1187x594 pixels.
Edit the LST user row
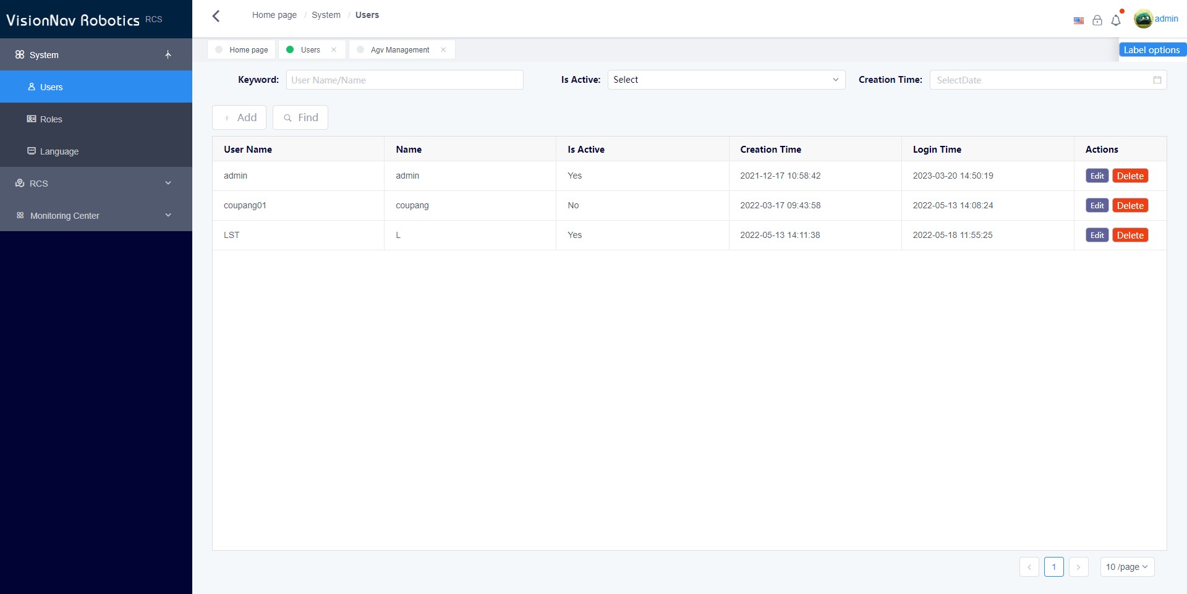coord(1097,235)
